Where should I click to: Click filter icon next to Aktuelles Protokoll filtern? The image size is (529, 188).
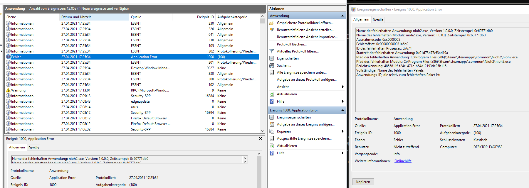point(272,51)
